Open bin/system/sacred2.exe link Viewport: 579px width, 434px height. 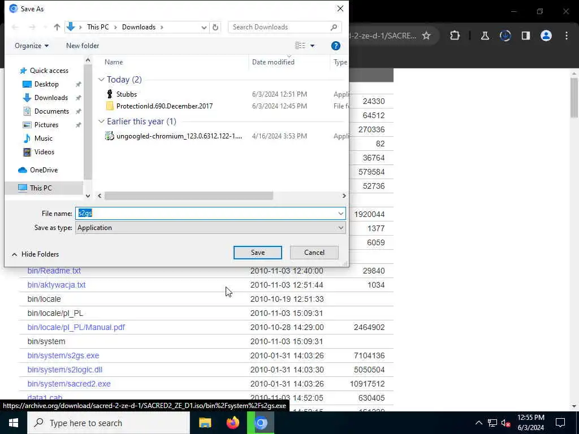[68, 384]
